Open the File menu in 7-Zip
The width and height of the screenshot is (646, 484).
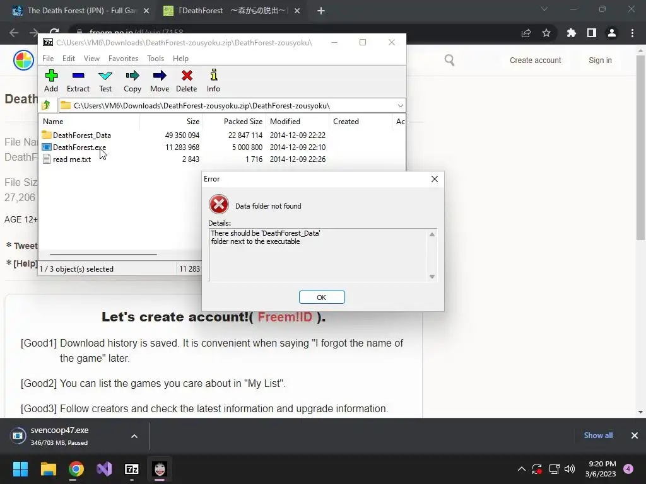(48, 59)
